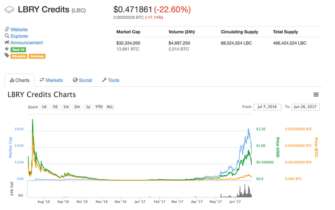Switch to the Charts tab
Image resolution: width=335 pixels, height=210 pixels.
[x=19, y=80]
